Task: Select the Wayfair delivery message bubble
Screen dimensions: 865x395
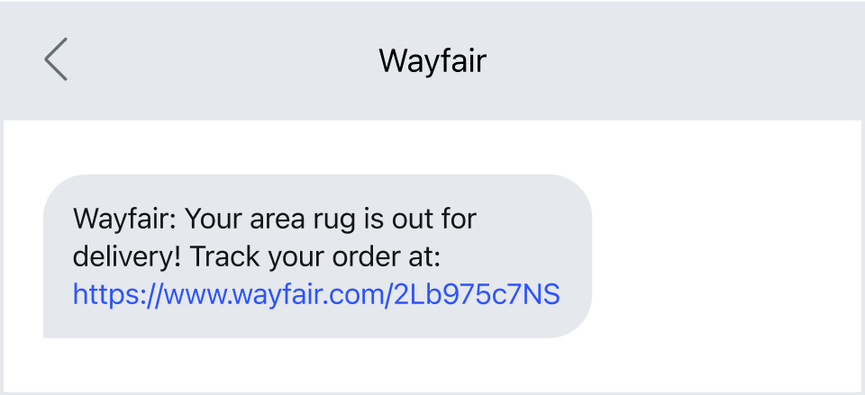Action: [x=317, y=256]
